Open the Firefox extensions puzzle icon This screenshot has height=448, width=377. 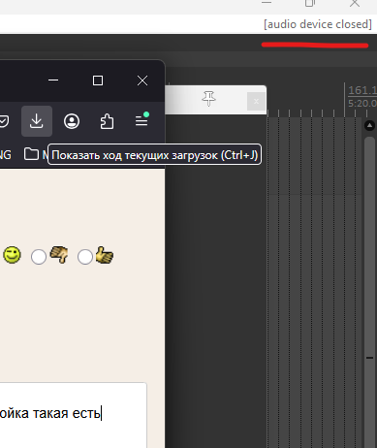pyautogui.click(x=107, y=121)
